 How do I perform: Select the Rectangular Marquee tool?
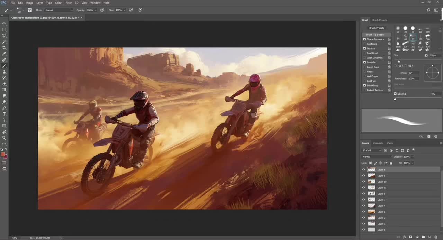point(4,30)
